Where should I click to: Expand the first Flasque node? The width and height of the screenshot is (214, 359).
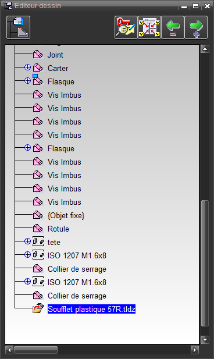click(27, 81)
